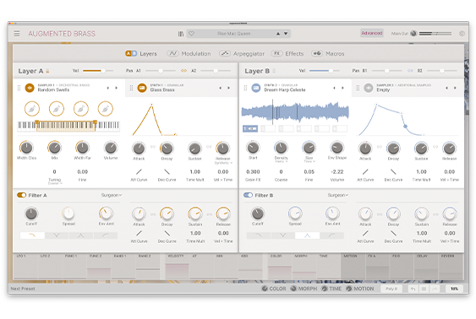This screenshot has height=319, width=476.
Task: Select second sample slot circle in Random Swells
Action: pos(57,109)
